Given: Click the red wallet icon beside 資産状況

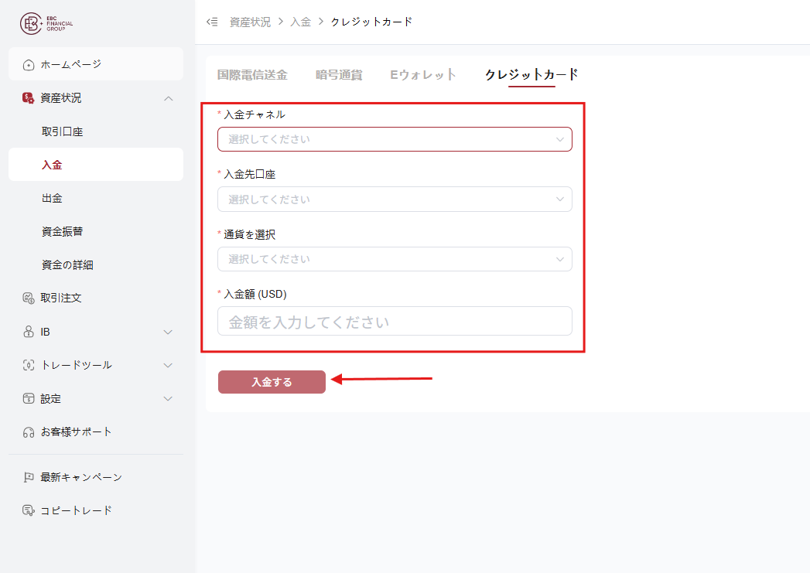Looking at the screenshot, I should 28,97.
